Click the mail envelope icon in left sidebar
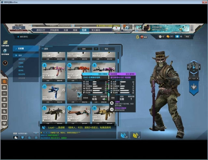This screenshot has height=160, width=208. [x=5, y=87]
